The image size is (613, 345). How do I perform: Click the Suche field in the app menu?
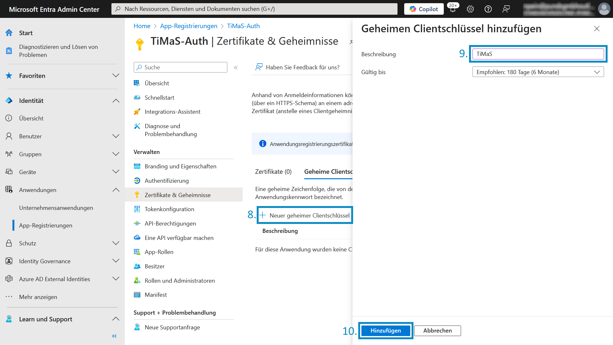(x=180, y=67)
